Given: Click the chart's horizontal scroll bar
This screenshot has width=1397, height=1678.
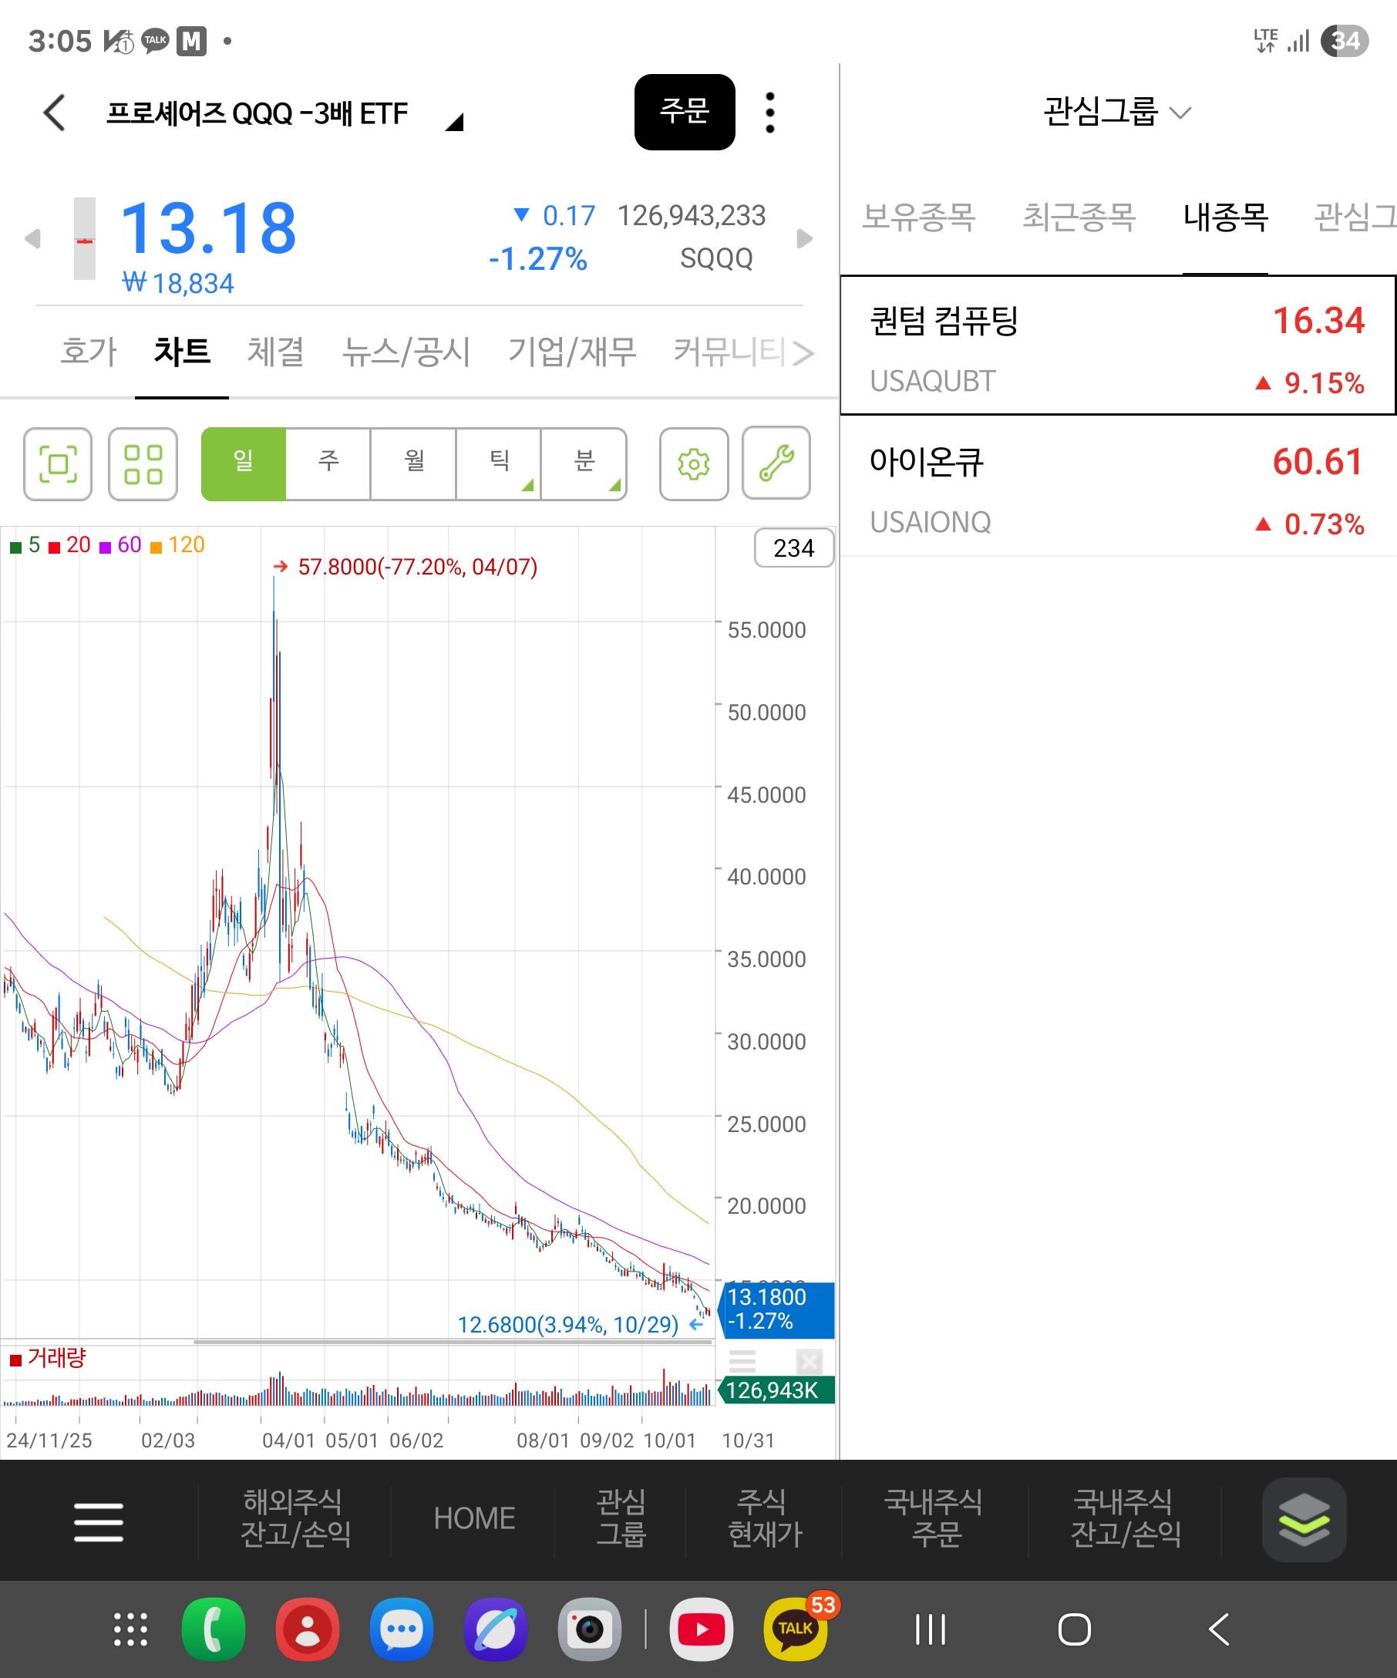Looking at the screenshot, I should 452,1343.
